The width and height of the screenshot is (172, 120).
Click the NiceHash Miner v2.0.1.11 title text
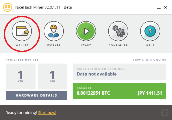coord(44,7)
